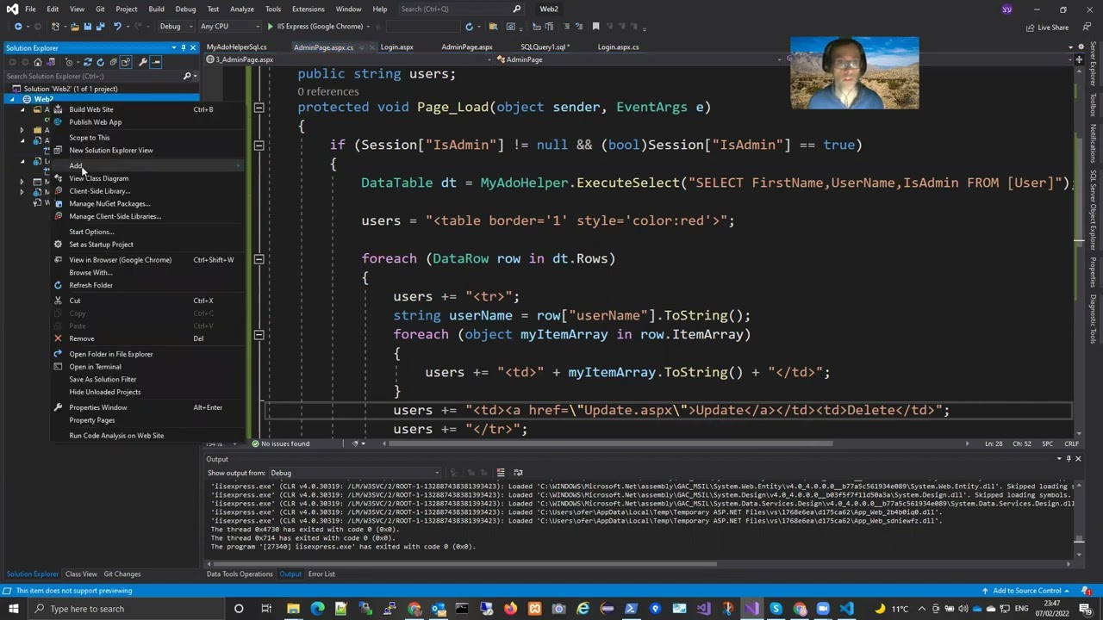This screenshot has height=620, width=1103.
Task: Open the Analyze menu
Action: (x=241, y=9)
